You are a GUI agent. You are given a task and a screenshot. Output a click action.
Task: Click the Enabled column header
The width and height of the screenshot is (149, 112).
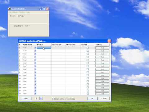click(88, 44)
